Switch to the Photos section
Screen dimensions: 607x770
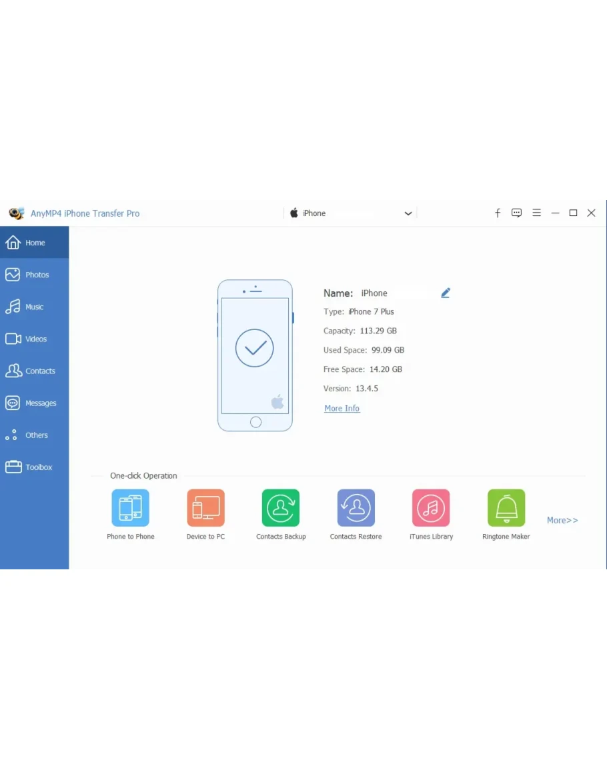point(35,275)
